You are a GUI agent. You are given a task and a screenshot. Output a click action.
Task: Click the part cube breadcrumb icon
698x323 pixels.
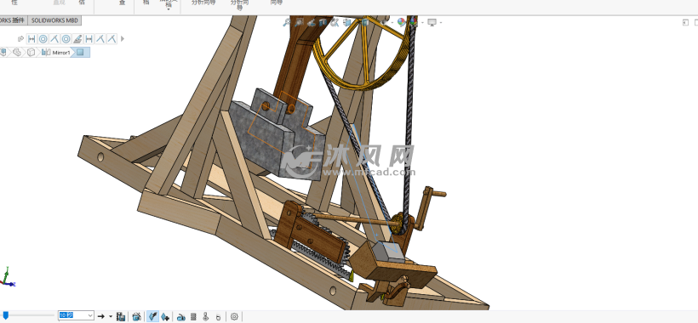point(31,53)
